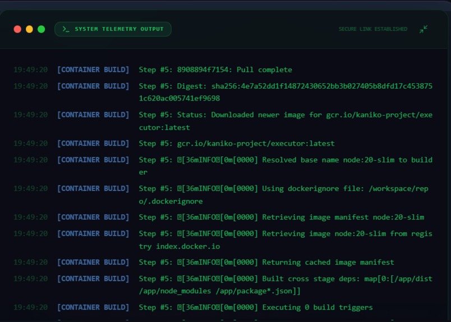Select the 'Returning cached image manifest' log line

pos(223,262)
